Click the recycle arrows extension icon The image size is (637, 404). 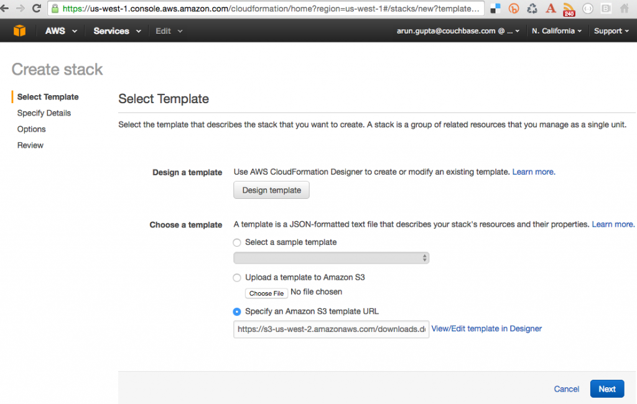[x=532, y=8]
